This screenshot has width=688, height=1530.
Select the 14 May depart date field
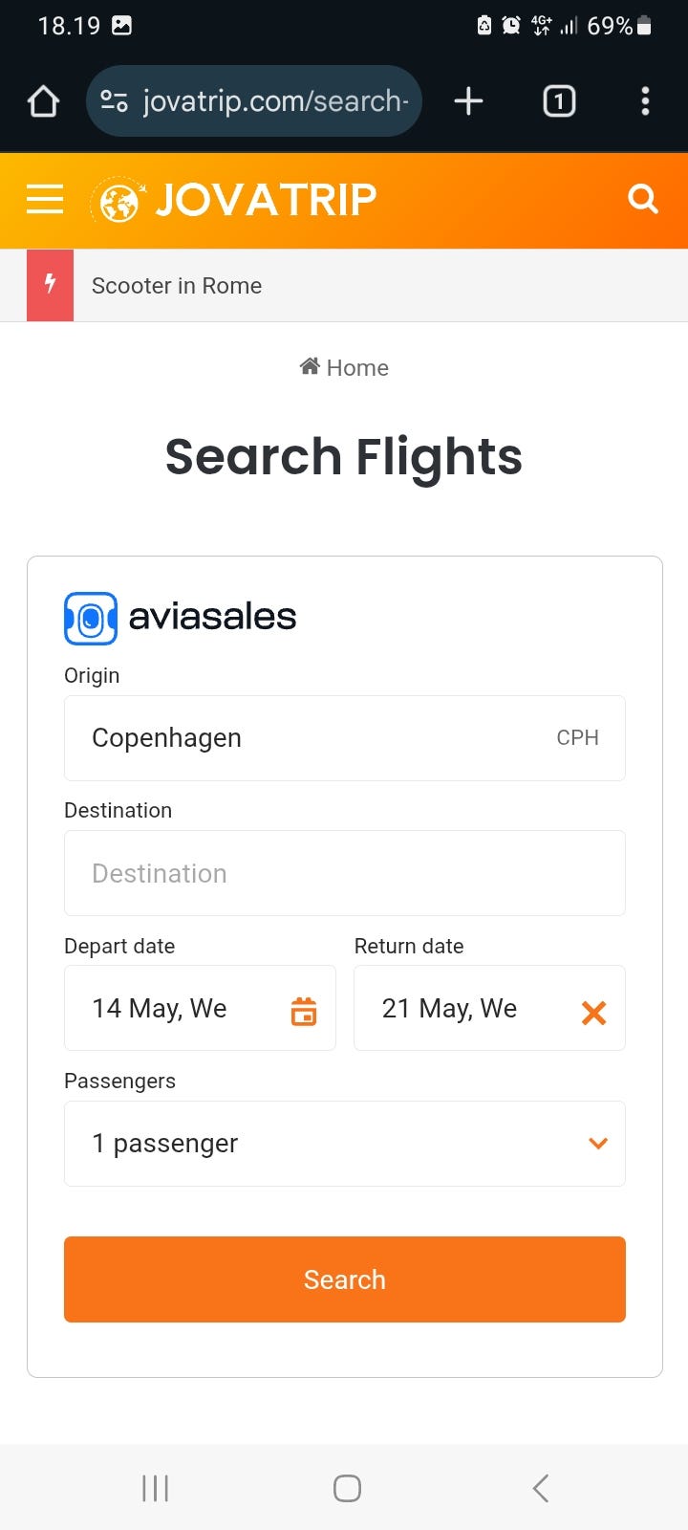[172, 1009]
